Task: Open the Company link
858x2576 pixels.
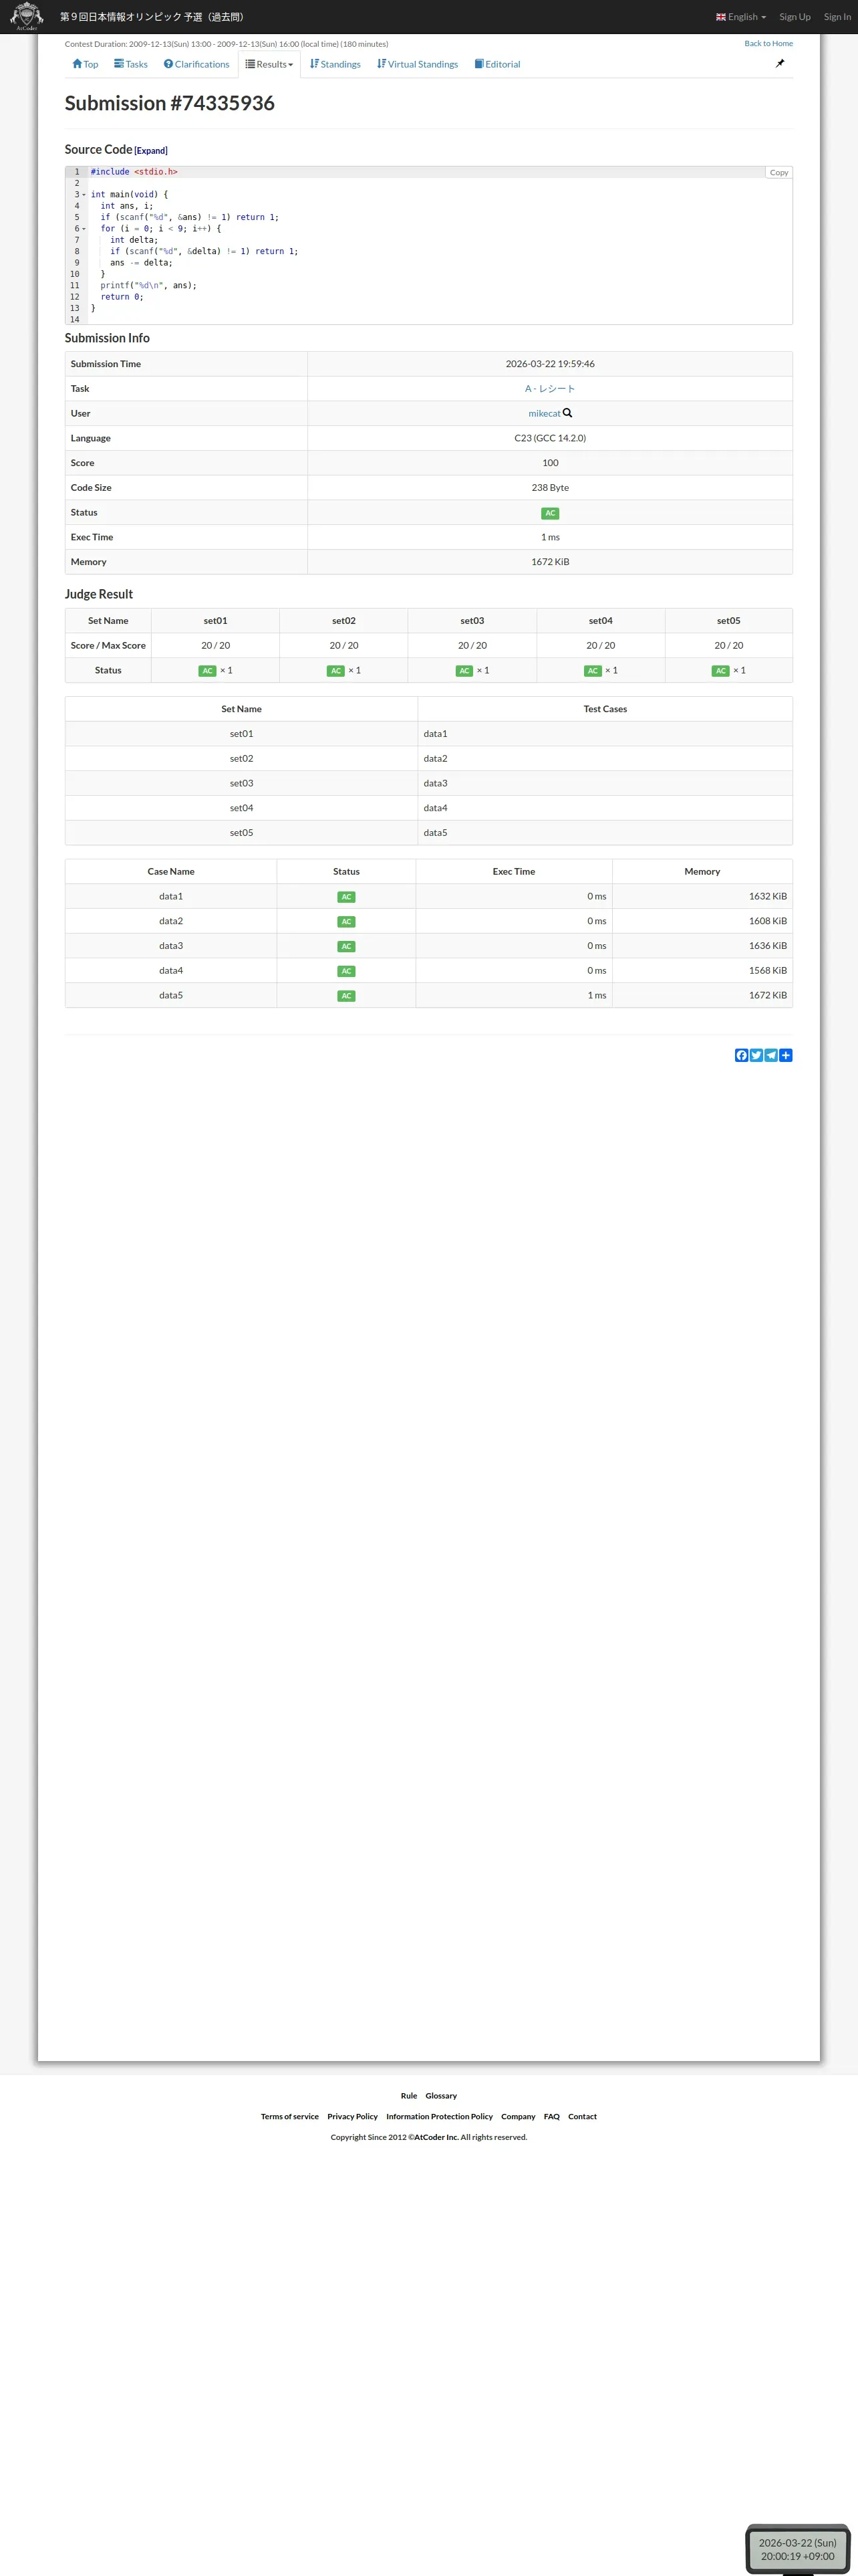Action: [519, 2116]
